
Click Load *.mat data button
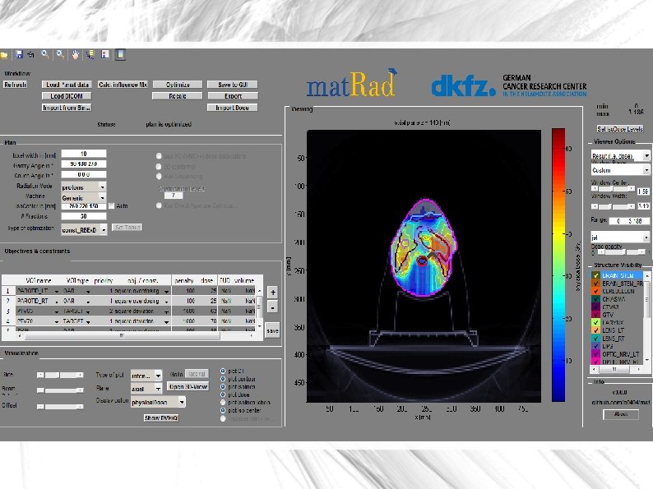pos(67,85)
